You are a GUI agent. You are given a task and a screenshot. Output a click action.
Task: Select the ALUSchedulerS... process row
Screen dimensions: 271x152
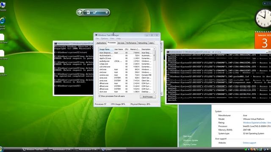pos(126,55)
